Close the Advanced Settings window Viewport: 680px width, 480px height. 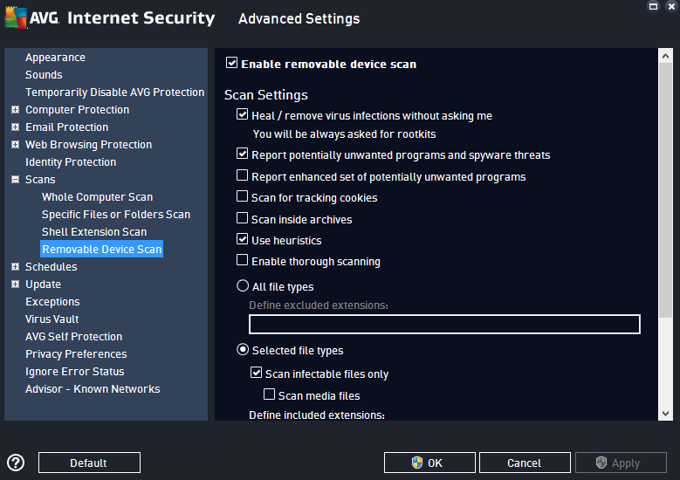[672, 6]
